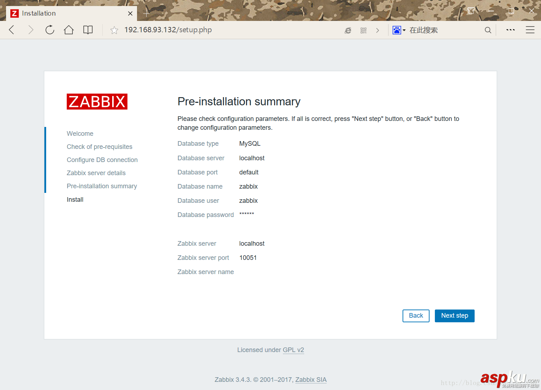Open the GPL v2 license link
Viewport: 541px width, 390px height.
click(293, 350)
